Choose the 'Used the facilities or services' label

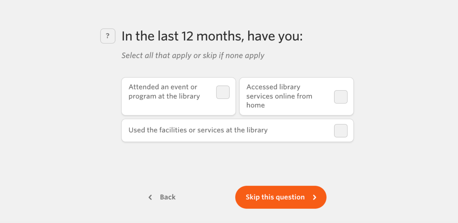coord(198,130)
